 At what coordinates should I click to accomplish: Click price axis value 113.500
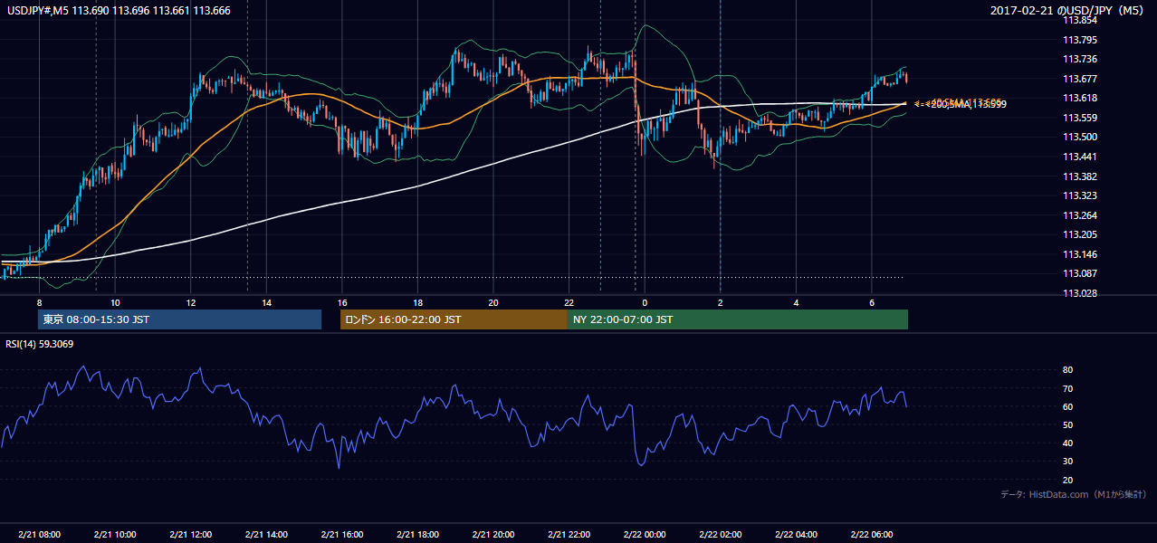[x=1079, y=137]
